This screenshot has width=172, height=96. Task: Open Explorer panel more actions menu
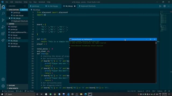tap(25, 6)
